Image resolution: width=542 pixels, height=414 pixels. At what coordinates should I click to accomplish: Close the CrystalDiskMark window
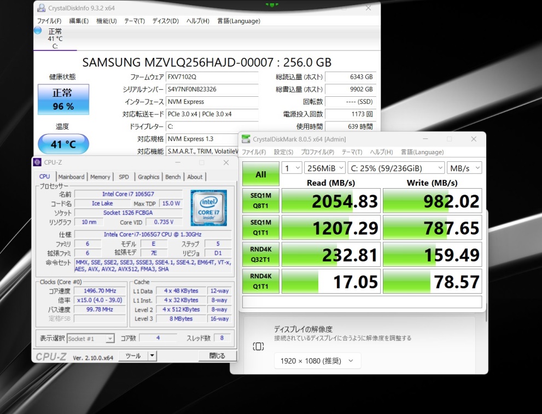click(474, 139)
